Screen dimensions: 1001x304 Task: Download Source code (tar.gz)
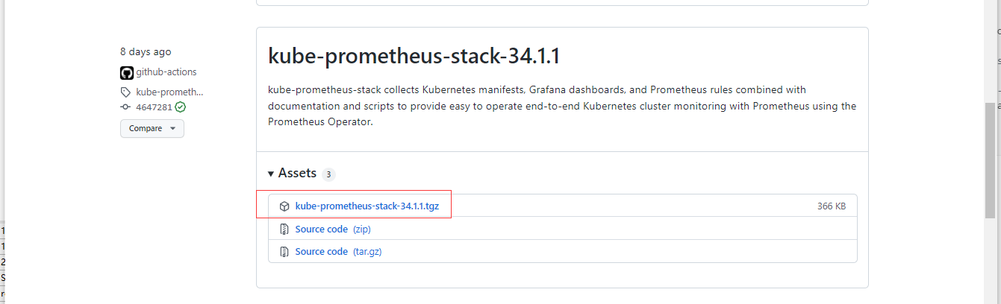click(321, 252)
